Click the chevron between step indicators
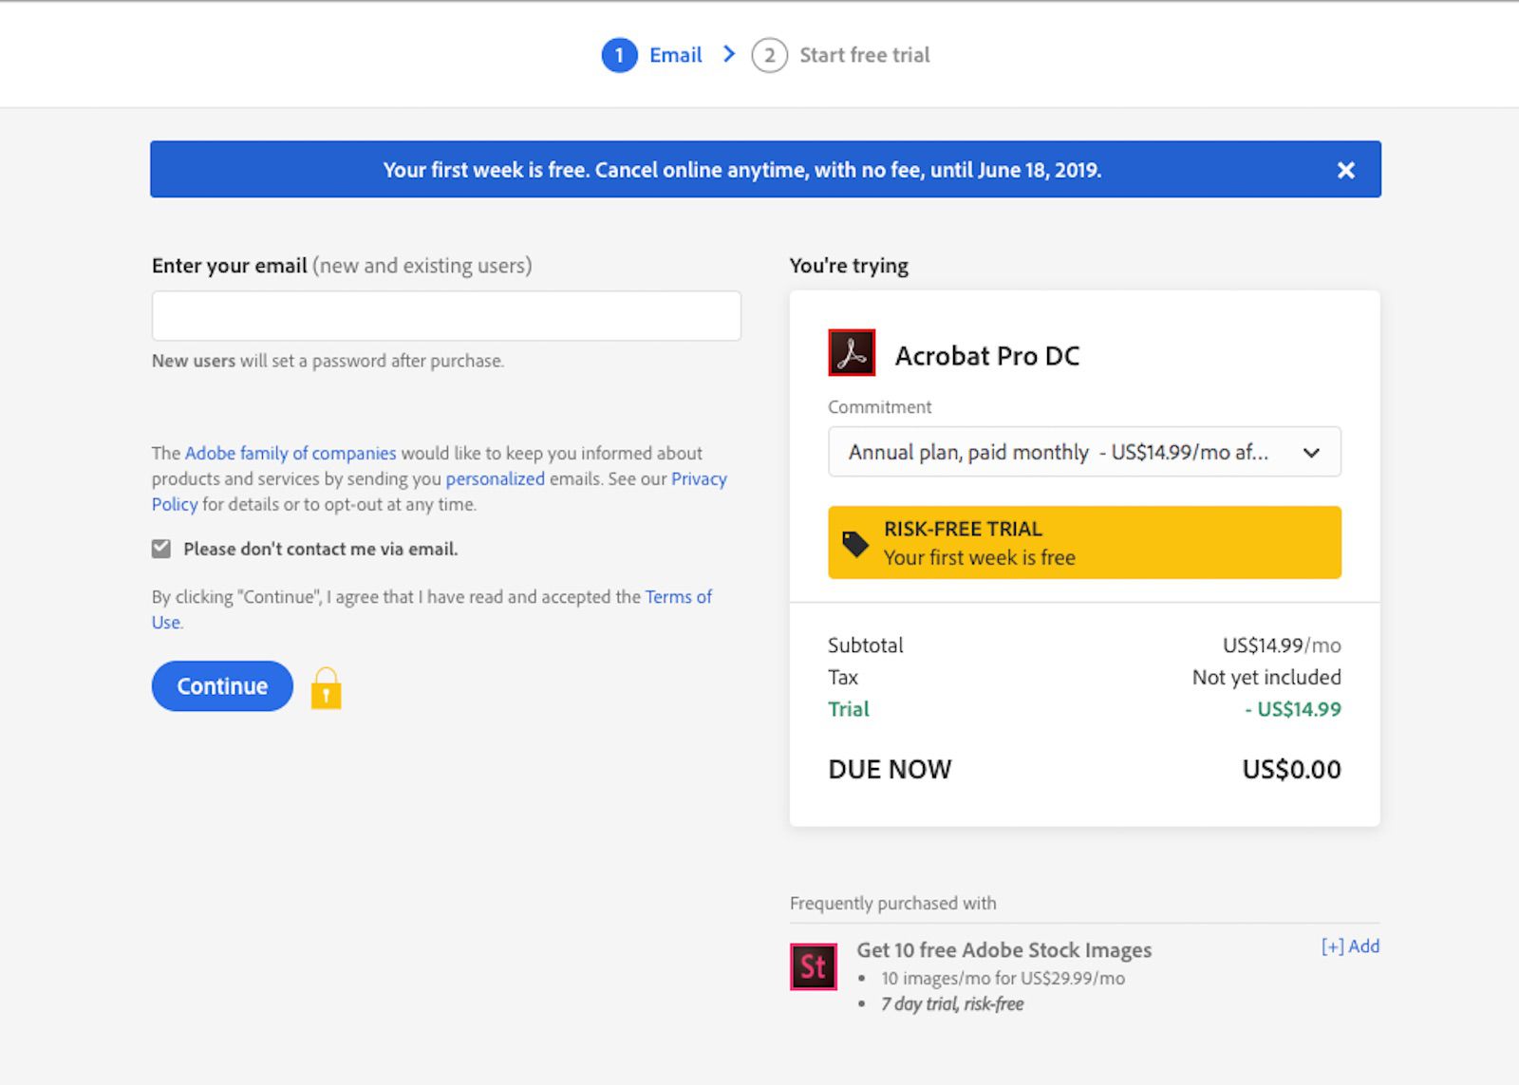The image size is (1519, 1085). (728, 54)
